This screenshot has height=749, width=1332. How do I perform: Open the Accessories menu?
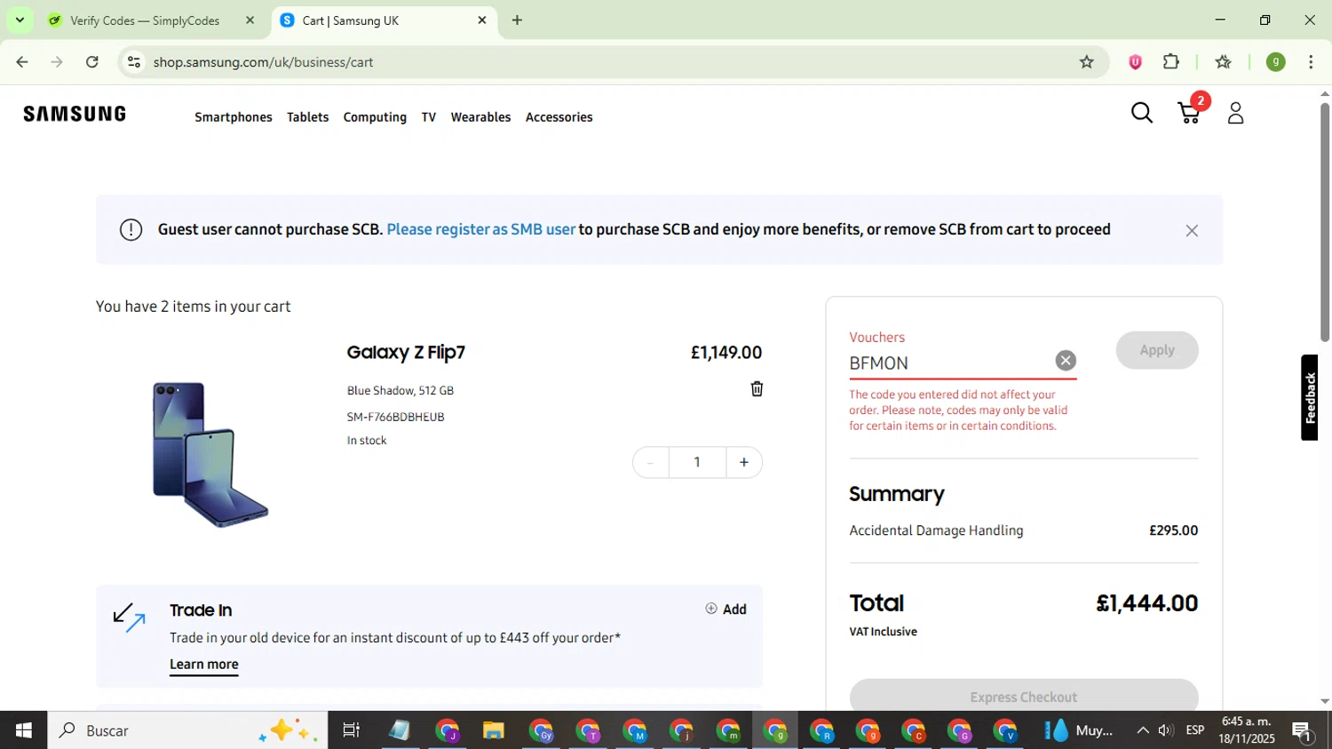[559, 117]
